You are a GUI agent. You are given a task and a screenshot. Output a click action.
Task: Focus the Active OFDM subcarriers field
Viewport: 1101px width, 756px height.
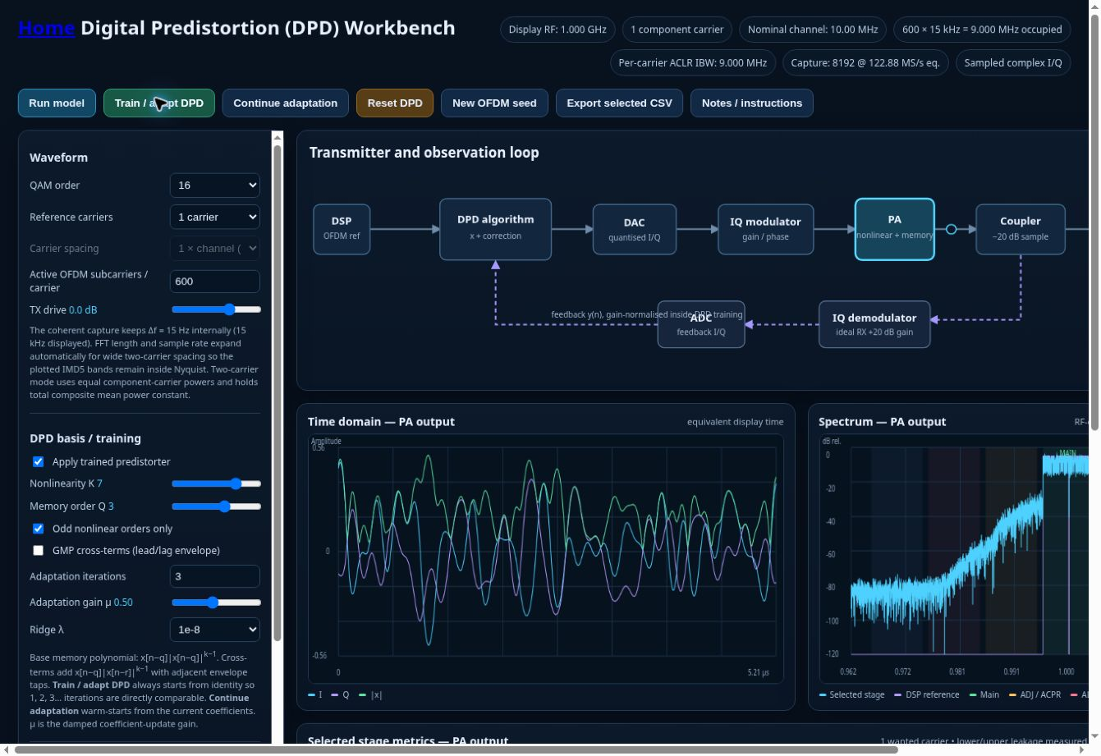click(215, 282)
